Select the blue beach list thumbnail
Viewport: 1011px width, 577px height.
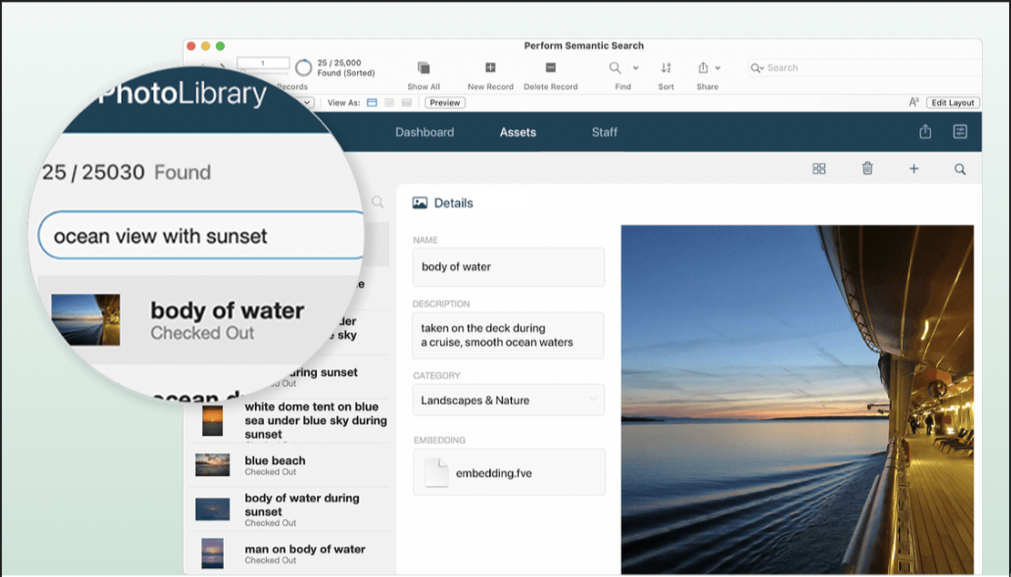212,465
